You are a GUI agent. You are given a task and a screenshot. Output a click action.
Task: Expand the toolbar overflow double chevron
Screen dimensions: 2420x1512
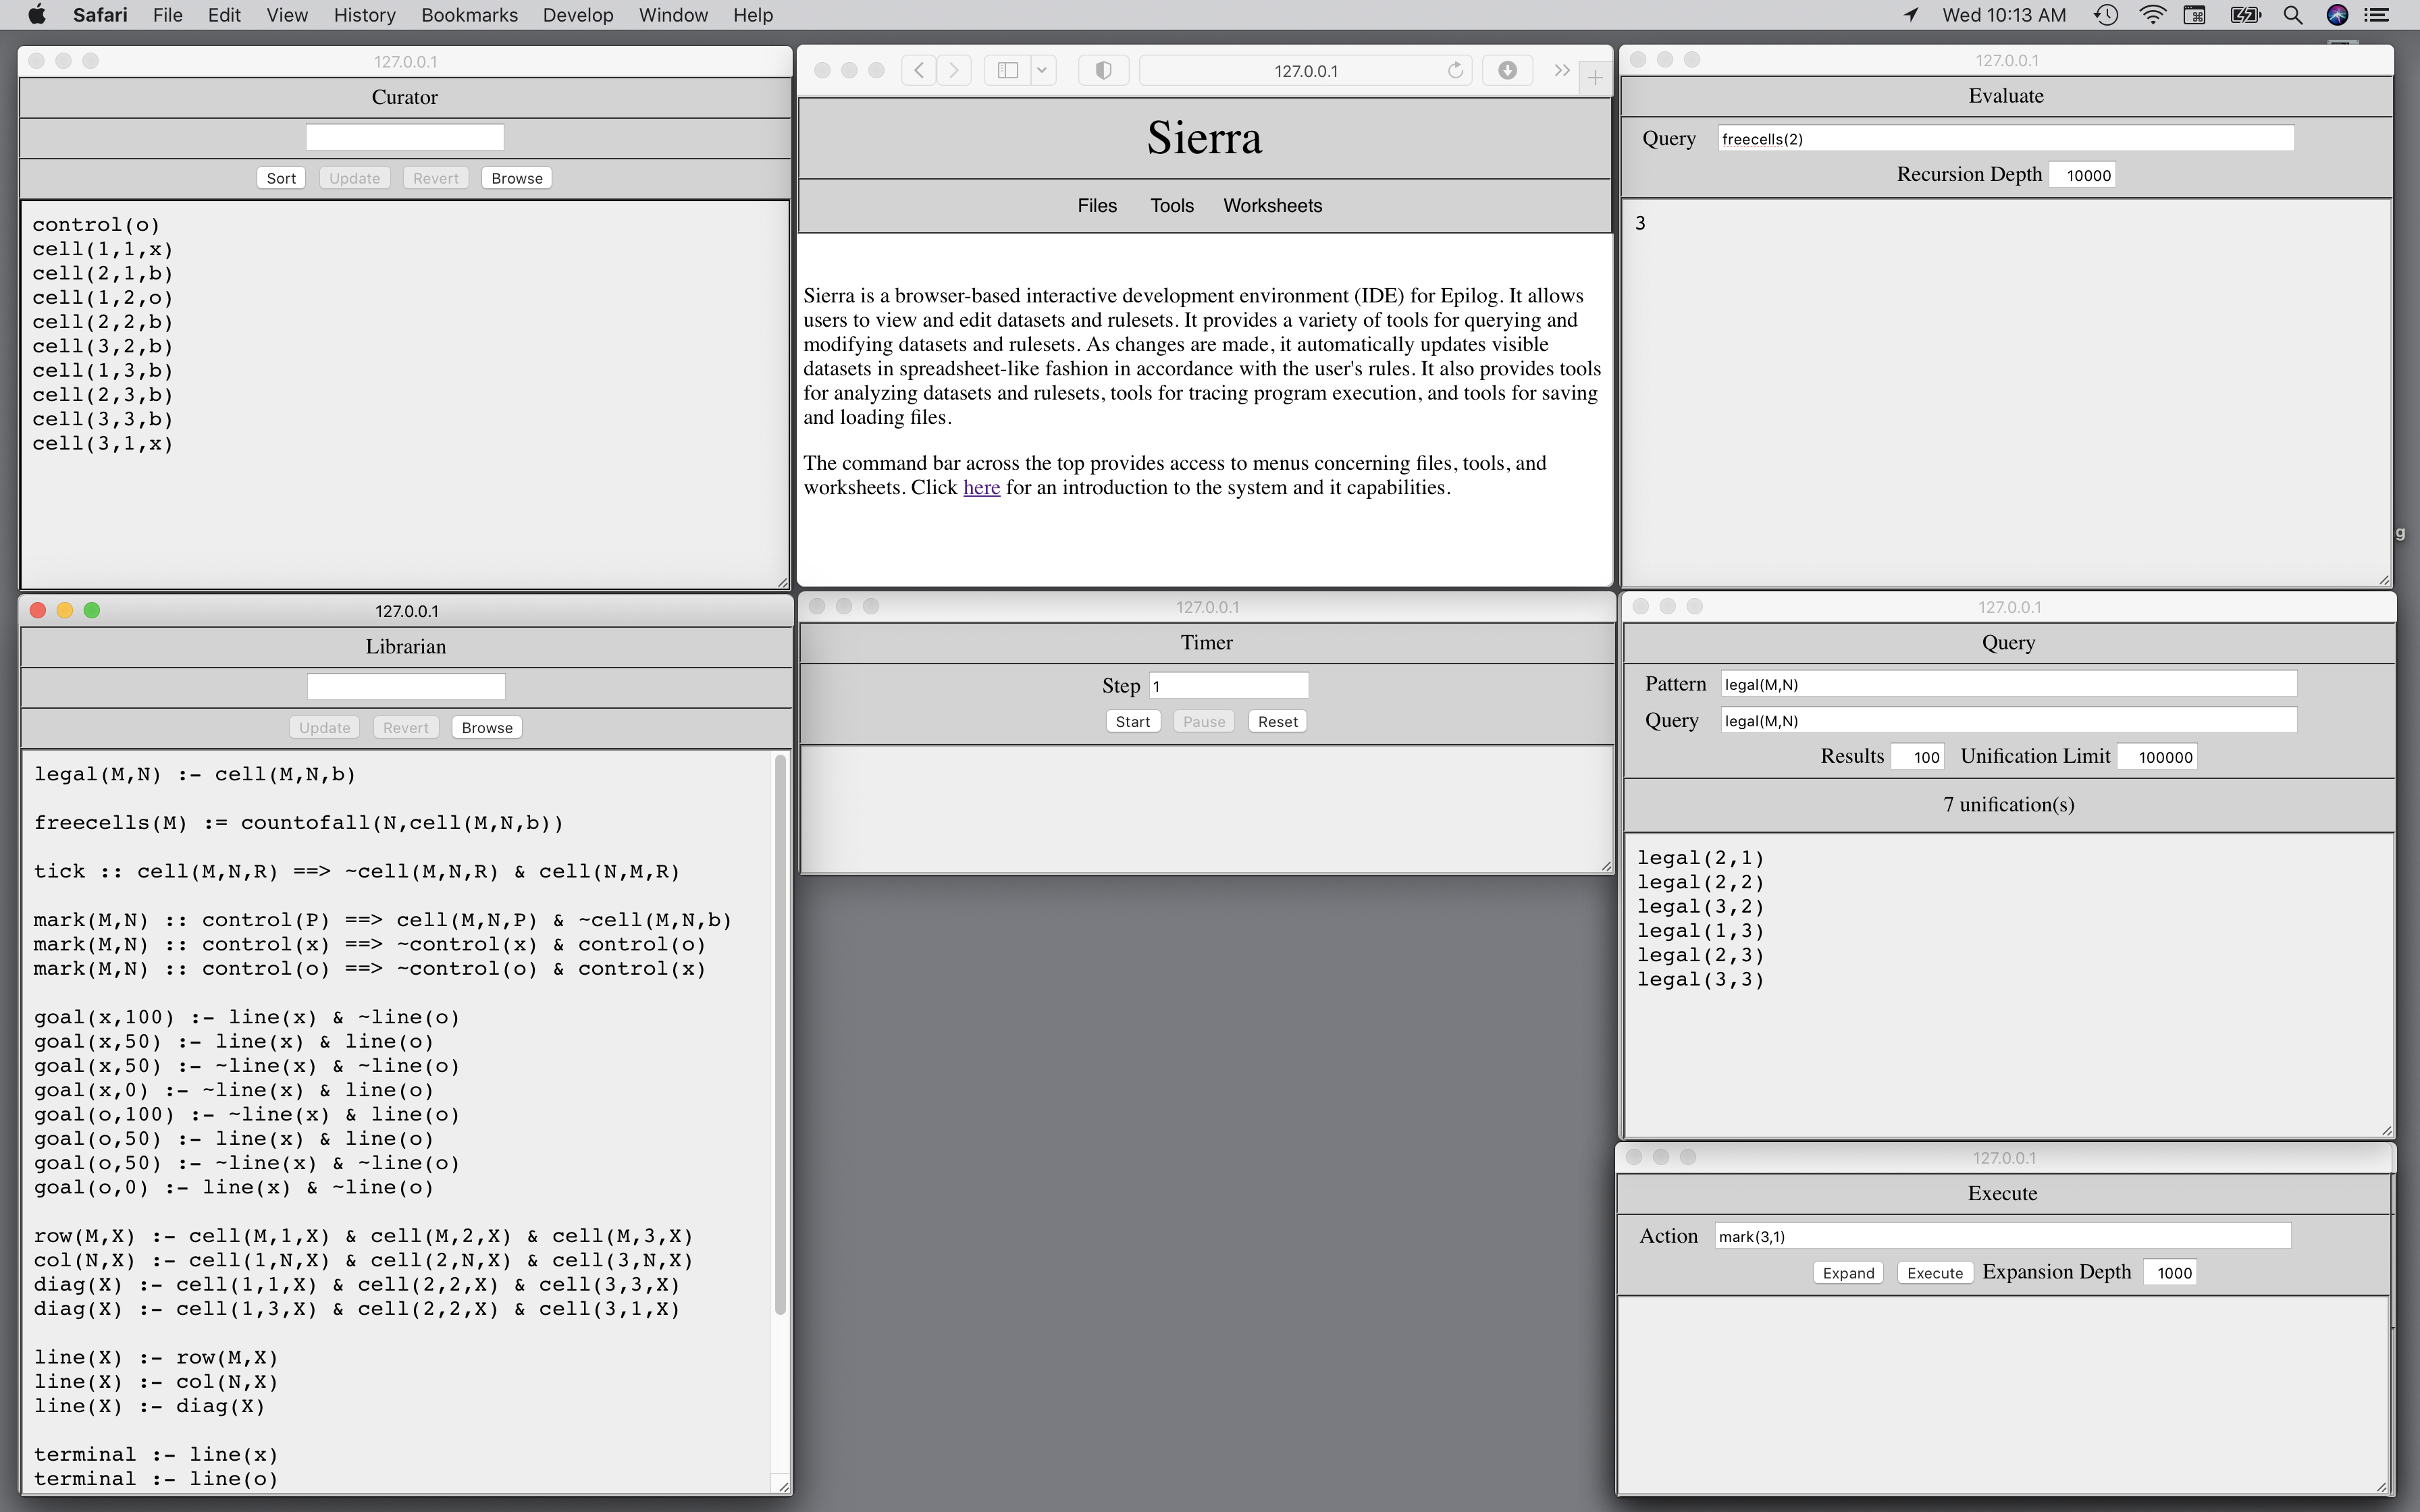pyautogui.click(x=1561, y=70)
